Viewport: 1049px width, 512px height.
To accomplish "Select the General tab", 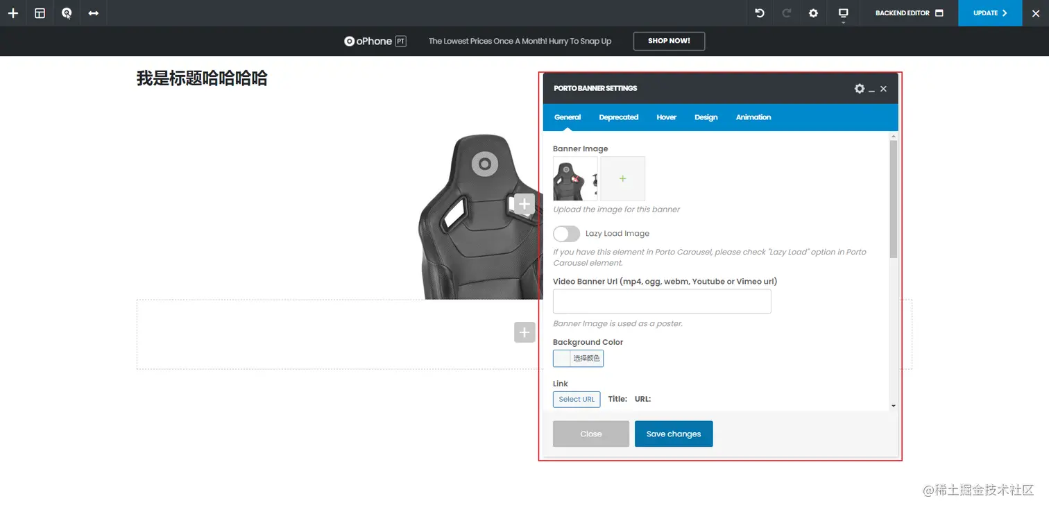I will tap(568, 117).
